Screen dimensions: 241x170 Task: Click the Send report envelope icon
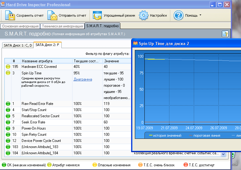(52, 15)
